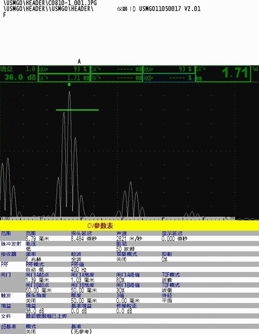
Task: Select the A%B= readout box
Action: point(169,78)
